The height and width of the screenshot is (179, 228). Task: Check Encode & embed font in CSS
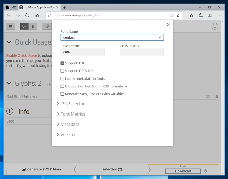pyautogui.click(x=62, y=86)
